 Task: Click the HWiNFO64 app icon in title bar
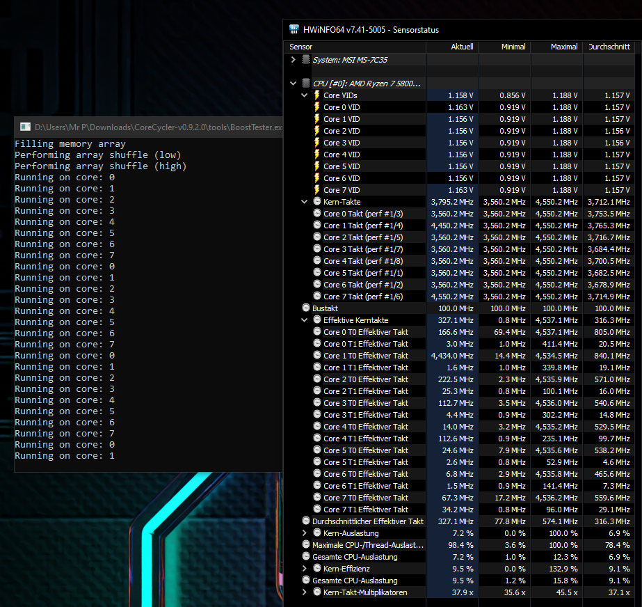pyautogui.click(x=294, y=29)
